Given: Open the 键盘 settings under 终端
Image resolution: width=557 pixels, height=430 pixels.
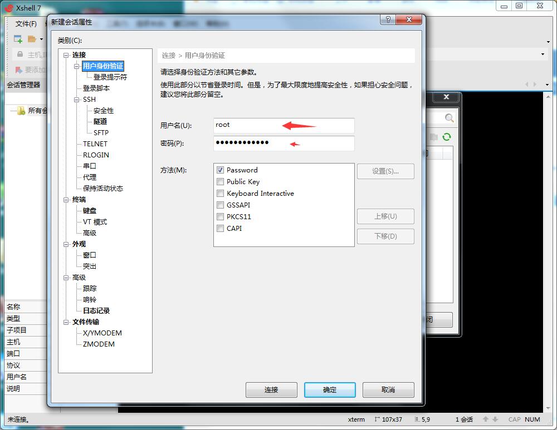Looking at the screenshot, I should [90, 211].
